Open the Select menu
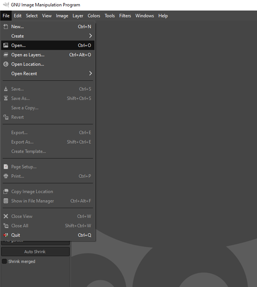The width and height of the screenshot is (257, 287). [x=32, y=16]
